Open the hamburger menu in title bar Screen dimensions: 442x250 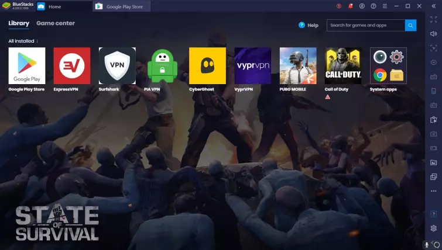point(385,6)
